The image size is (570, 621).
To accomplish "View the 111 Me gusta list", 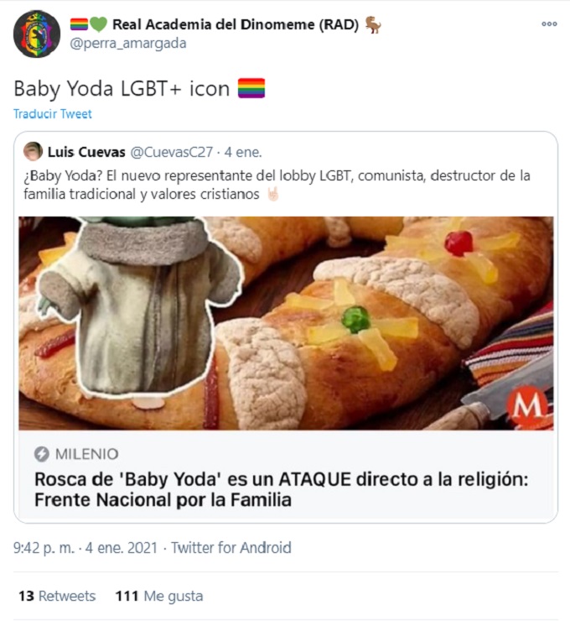I will [159, 596].
